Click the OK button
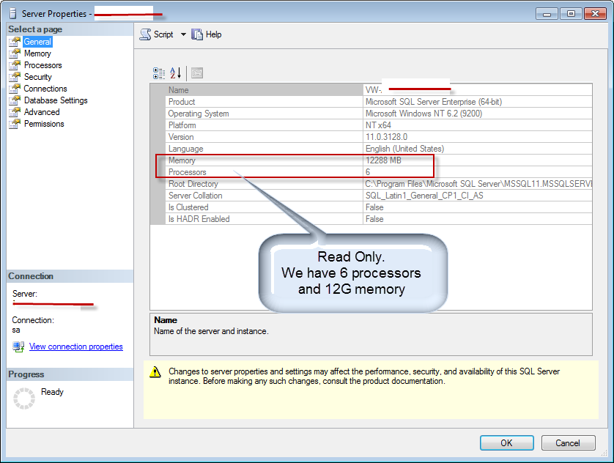The image size is (614, 463). pos(506,442)
